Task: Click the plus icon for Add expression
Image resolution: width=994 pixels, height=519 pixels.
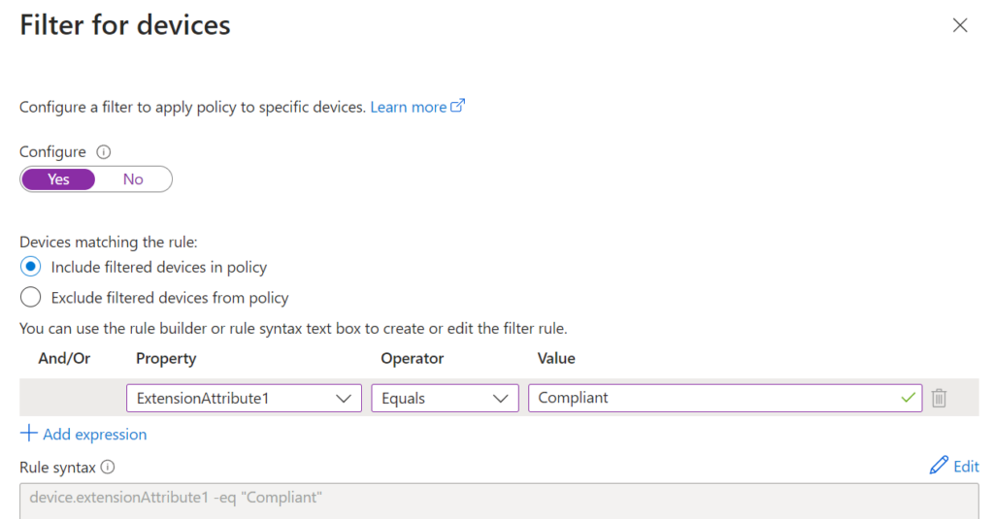Action: (28, 434)
